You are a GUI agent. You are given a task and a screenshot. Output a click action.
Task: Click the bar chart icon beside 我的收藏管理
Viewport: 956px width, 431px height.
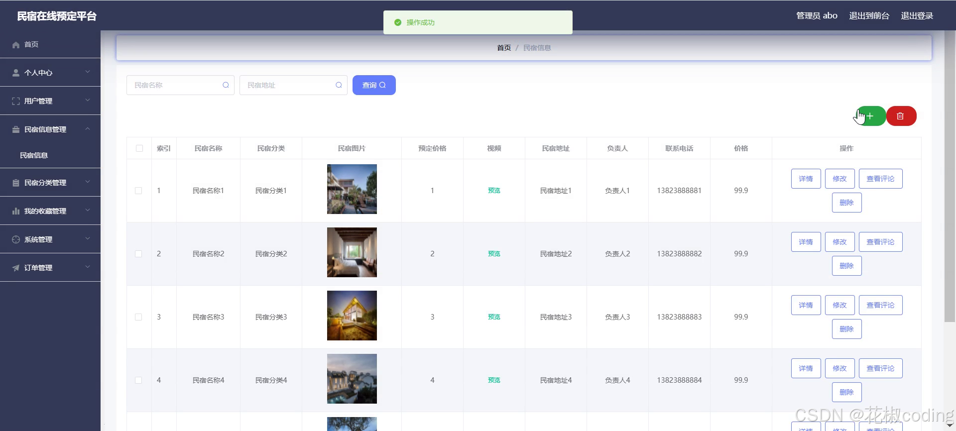[16, 211]
